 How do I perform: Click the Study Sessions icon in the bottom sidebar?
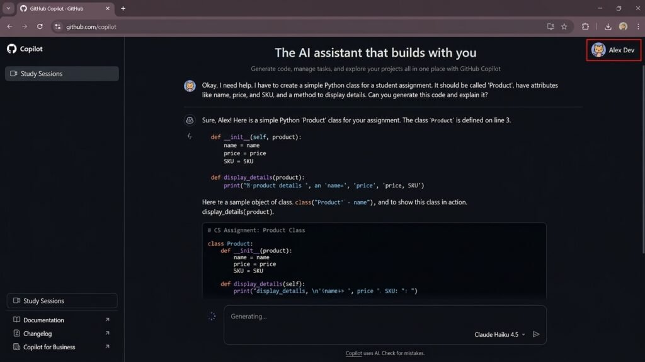[x=16, y=301]
